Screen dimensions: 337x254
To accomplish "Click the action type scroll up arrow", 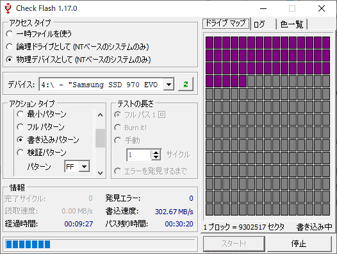I will [x=100, y=115].
